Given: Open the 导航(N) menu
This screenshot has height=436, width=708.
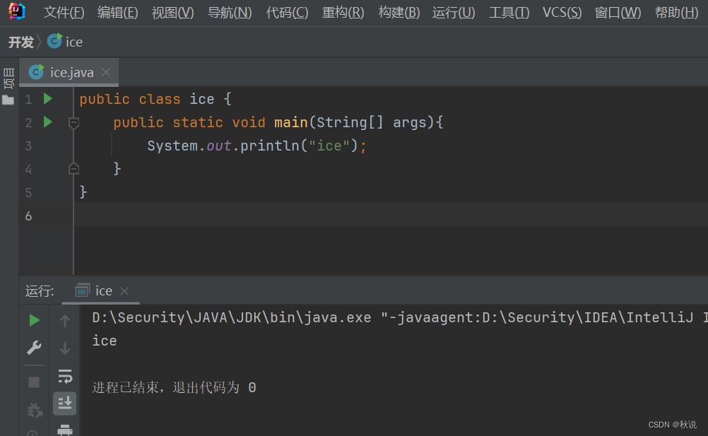Looking at the screenshot, I should point(230,13).
